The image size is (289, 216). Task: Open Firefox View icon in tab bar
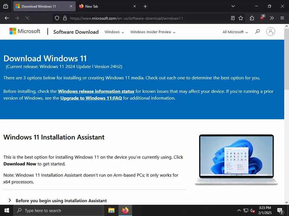point(6,6)
